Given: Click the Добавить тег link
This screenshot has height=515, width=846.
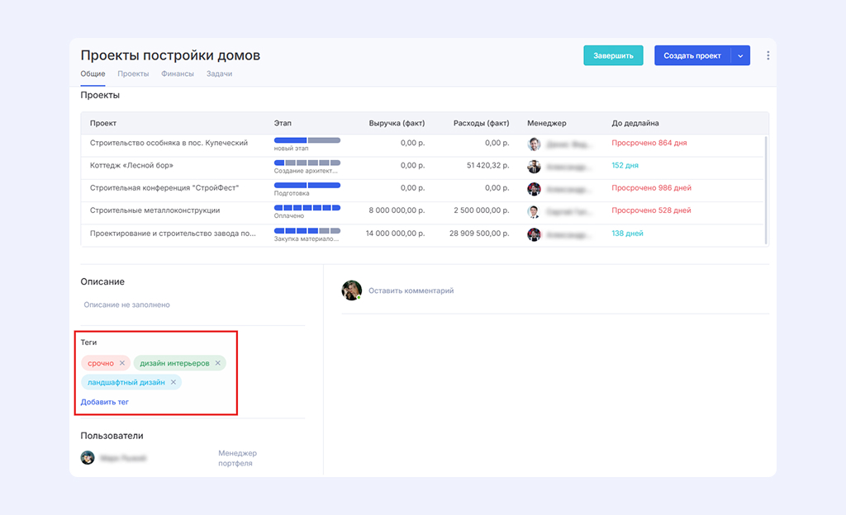Looking at the screenshot, I should (x=105, y=403).
